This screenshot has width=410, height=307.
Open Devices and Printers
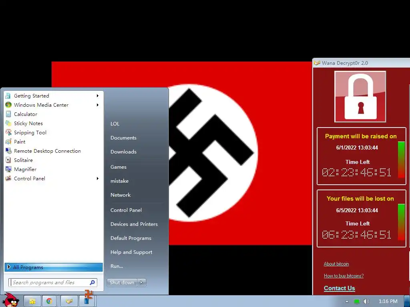click(x=134, y=224)
